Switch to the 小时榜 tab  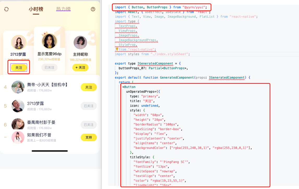36,9
